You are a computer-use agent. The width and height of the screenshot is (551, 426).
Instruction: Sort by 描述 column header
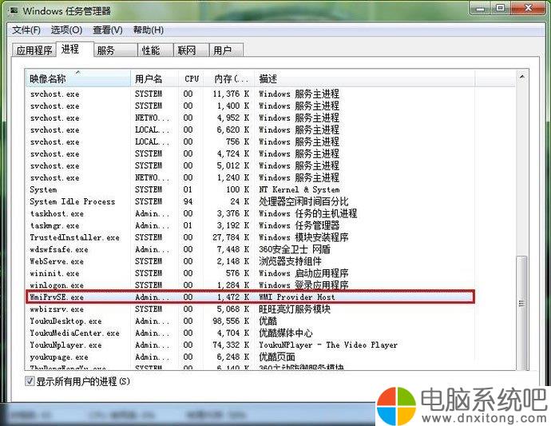364,78
